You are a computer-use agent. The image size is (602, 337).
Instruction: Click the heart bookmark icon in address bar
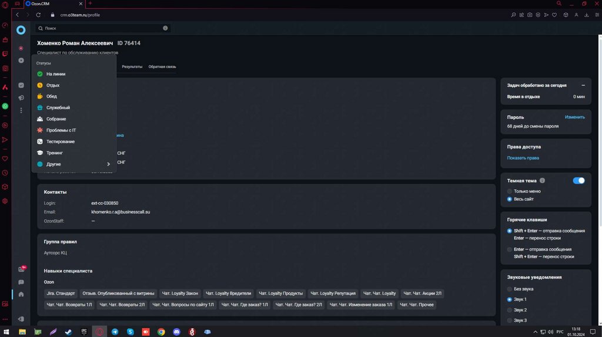pyautogui.click(x=554, y=15)
